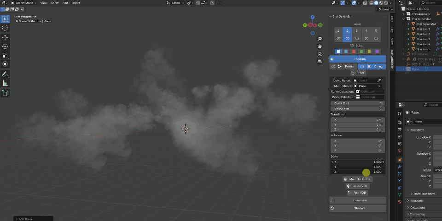This screenshot has height=221, width=442.
Task: Open the World properties globe tab
Action: click(x=400, y=151)
